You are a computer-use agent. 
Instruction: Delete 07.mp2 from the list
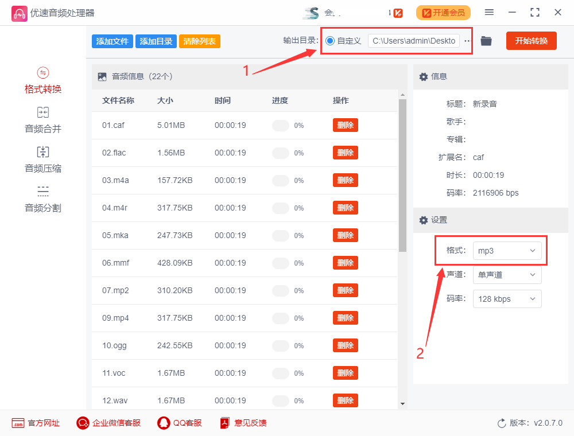pos(345,290)
